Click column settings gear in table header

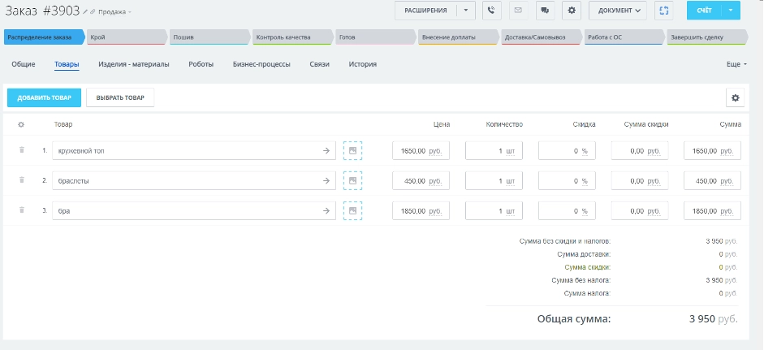[x=21, y=124]
